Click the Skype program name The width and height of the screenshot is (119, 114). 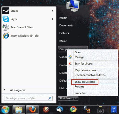coord(14,19)
